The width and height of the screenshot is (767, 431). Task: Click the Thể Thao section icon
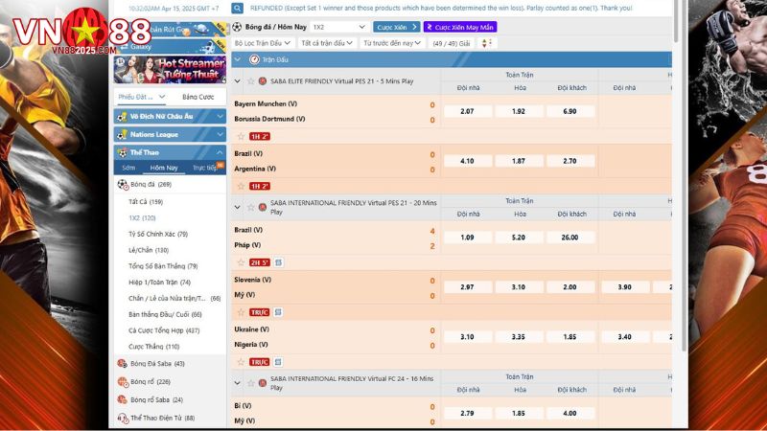coord(122,152)
